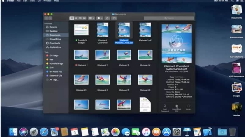Open the gear Action dropdown menu
This screenshot has height=137, width=245.
click(x=100, y=18)
